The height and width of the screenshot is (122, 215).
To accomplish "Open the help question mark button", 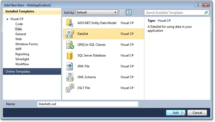I will [198, 5].
